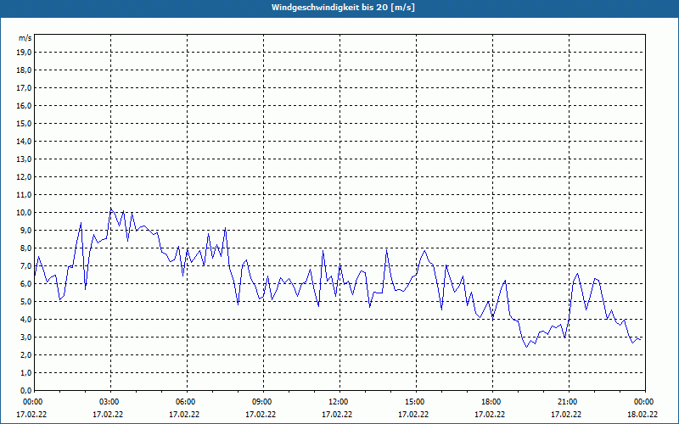
Task: Click the "16,0" y-axis value
Action: pyautogui.click(x=24, y=105)
